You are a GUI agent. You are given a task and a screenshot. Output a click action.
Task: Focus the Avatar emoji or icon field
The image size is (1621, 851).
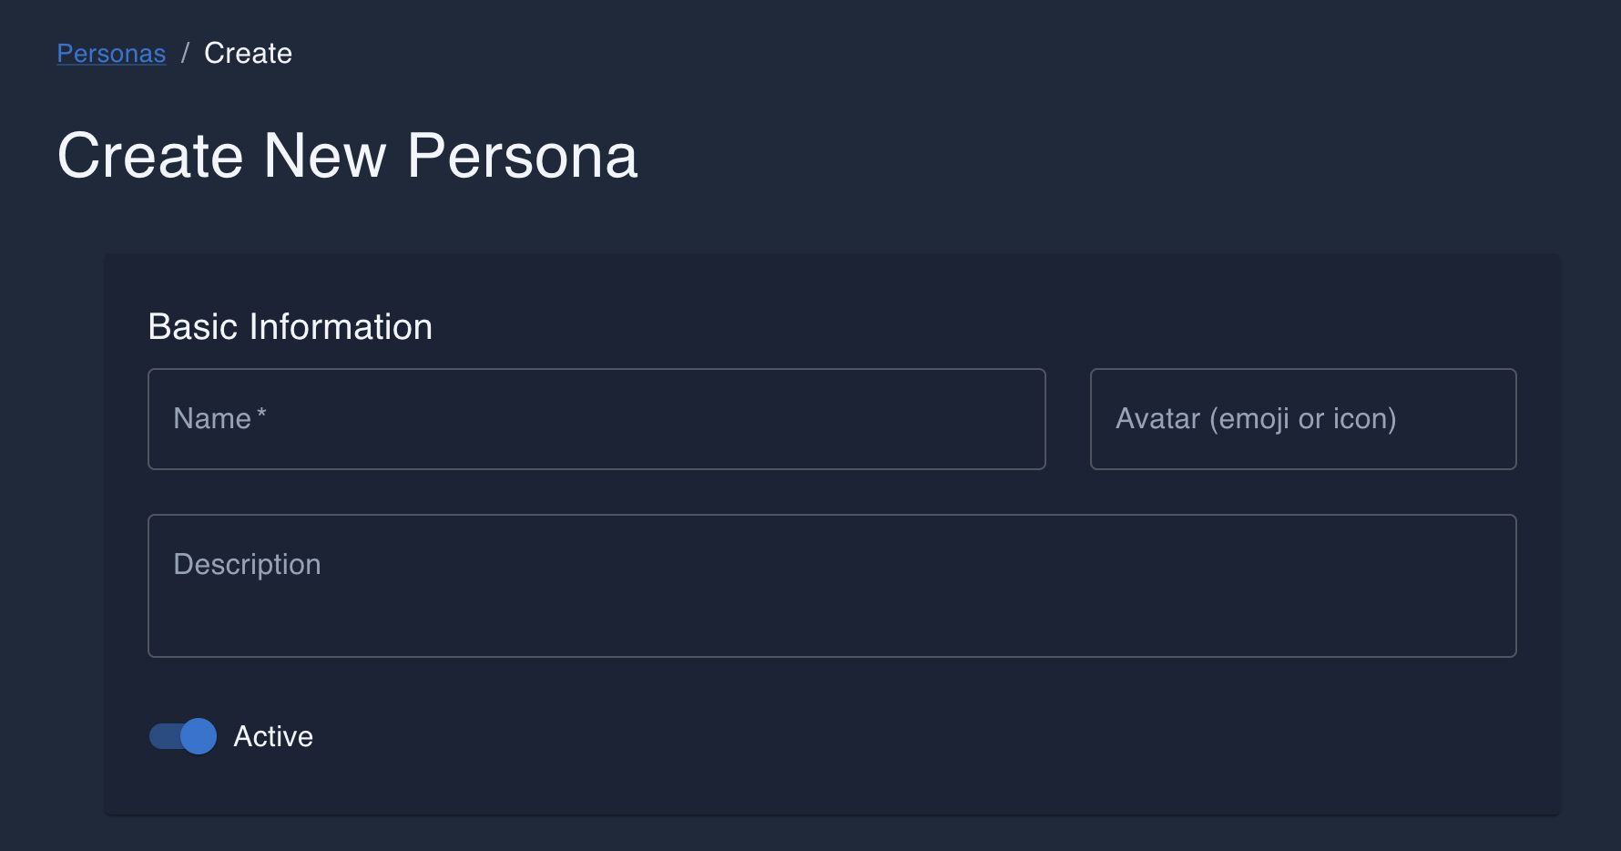[1302, 419]
